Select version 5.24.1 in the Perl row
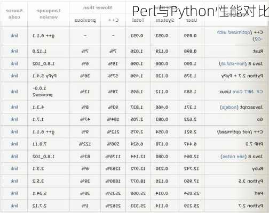The height and width of the screenshot is (213, 269). click(x=39, y=193)
